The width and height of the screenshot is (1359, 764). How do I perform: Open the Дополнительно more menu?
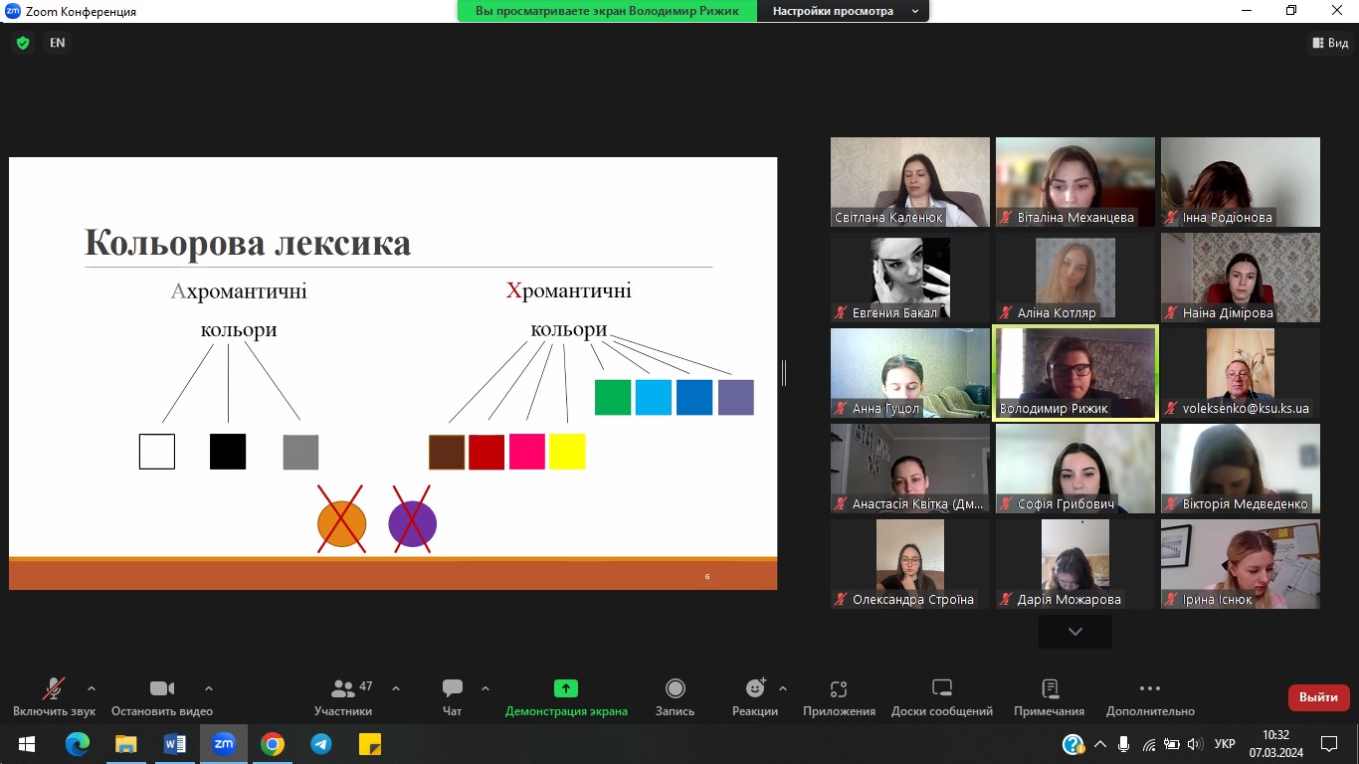pyautogui.click(x=1149, y=688)
